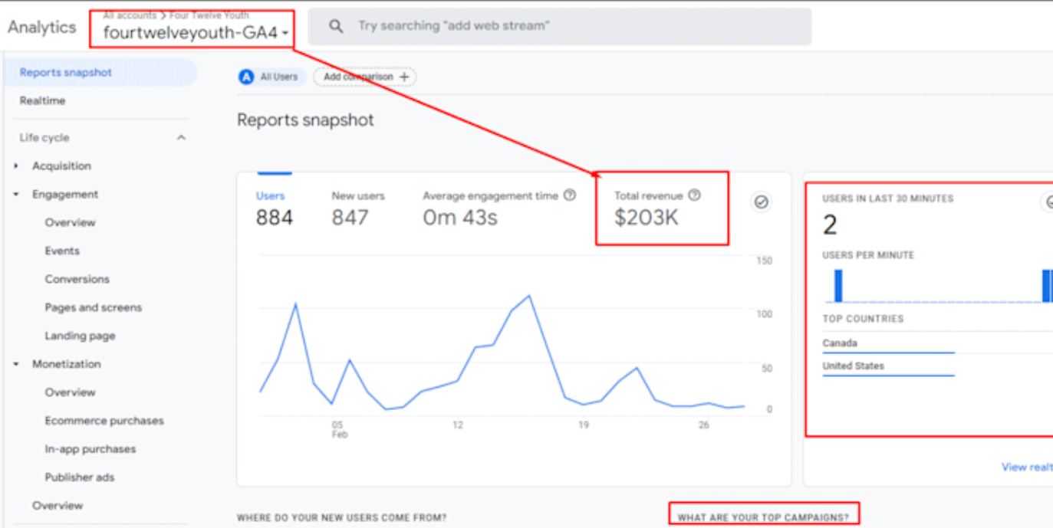
Task: Collapse the Engagement menu group
Action: pos(17,195)
